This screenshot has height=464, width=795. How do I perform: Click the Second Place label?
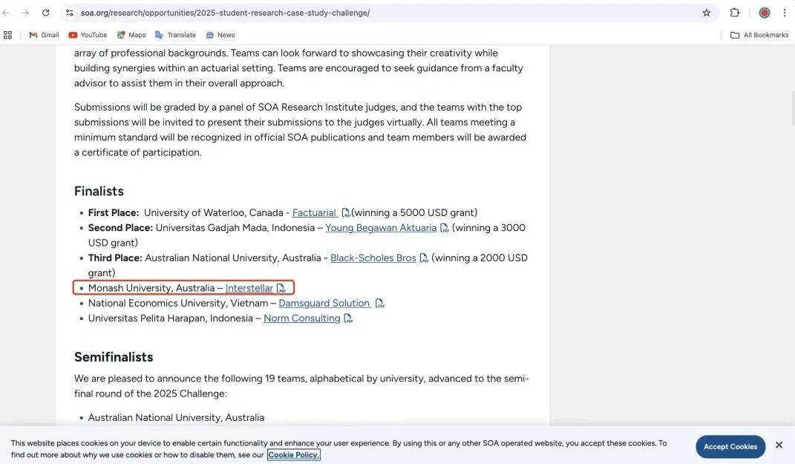120,228
